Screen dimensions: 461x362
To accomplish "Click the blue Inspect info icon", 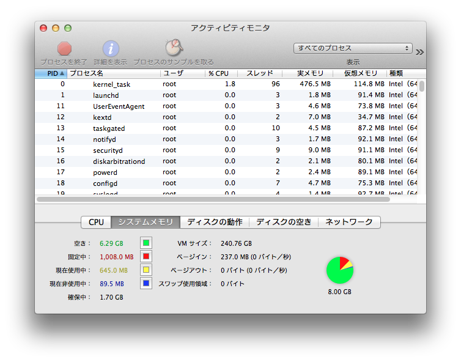I will 111,49.
